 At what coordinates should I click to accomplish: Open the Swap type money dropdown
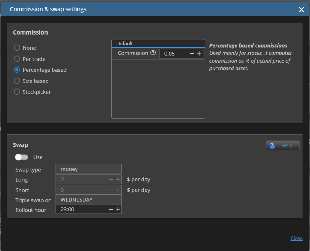pos(89,169)
